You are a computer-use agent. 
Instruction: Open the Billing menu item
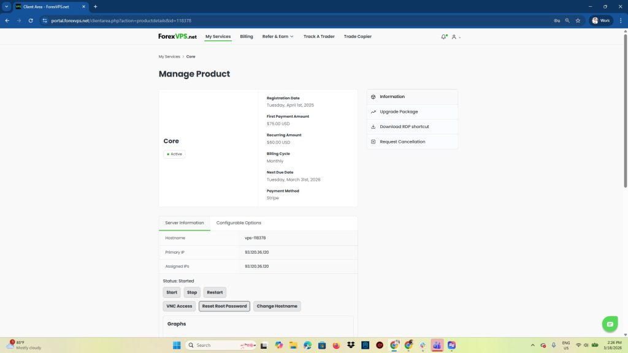tap(247, 37)
